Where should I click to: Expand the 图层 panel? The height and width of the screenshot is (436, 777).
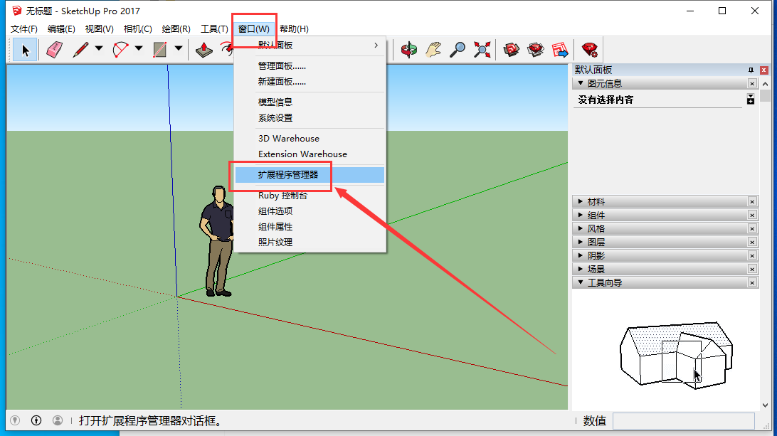581,242
